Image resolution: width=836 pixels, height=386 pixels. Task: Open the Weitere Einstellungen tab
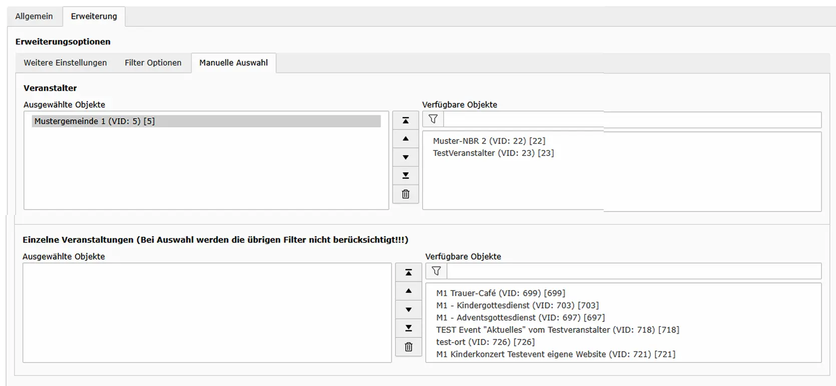65,63
